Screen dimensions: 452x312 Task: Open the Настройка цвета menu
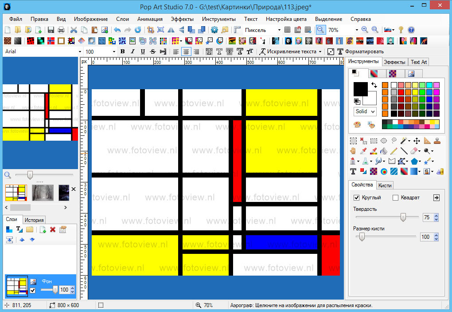point(286,19)
